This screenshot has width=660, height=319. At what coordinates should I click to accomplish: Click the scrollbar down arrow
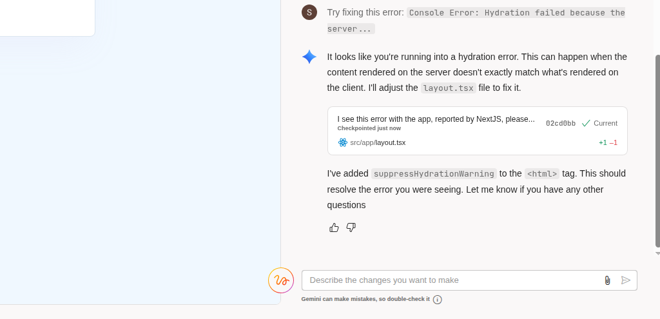(x=657, y=253)
